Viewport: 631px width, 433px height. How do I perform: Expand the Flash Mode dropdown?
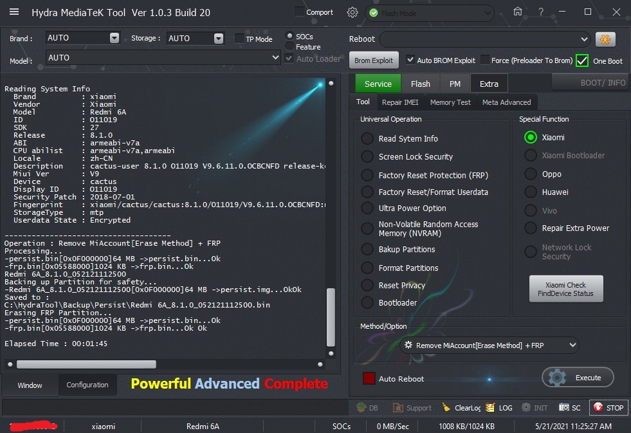(488, 14)
